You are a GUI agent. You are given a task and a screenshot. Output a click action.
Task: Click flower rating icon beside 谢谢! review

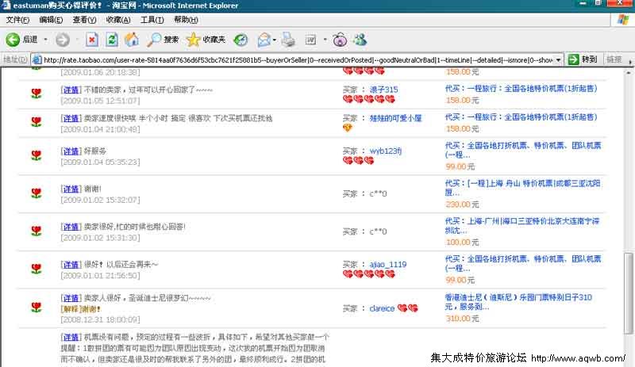point(37,193)
